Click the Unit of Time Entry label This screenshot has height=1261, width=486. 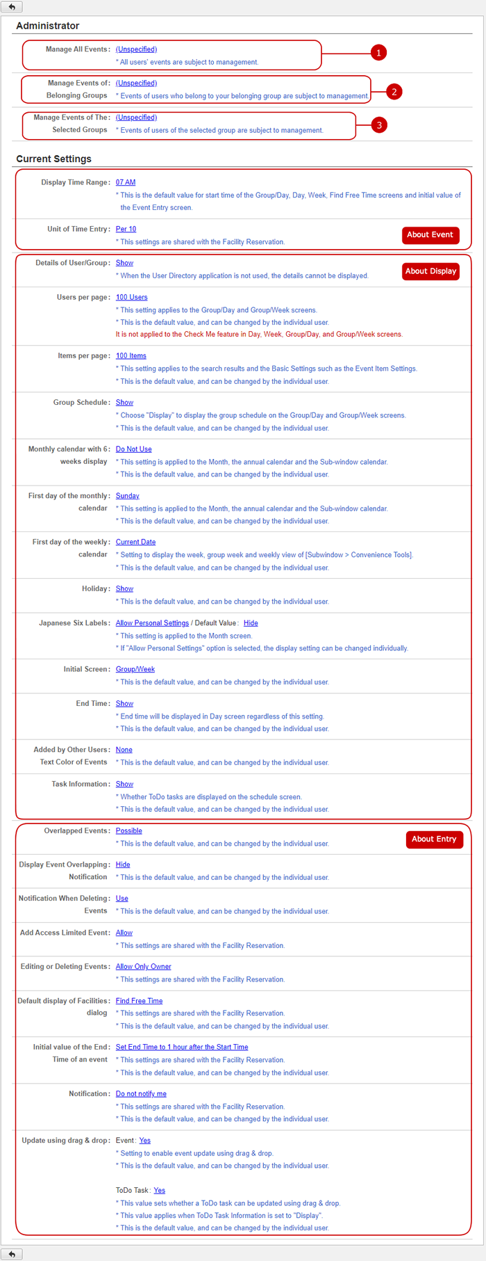coord(78,229)
